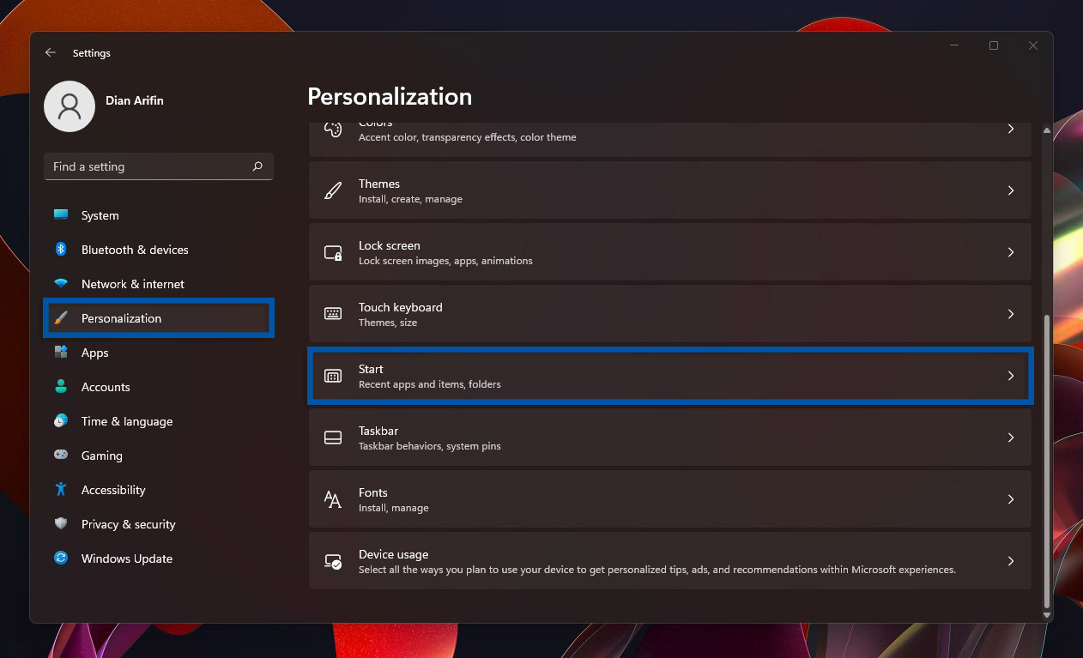Open the Dian Arifin account profile
This screenshot has height=658, width=1083.
coord(70,106)
